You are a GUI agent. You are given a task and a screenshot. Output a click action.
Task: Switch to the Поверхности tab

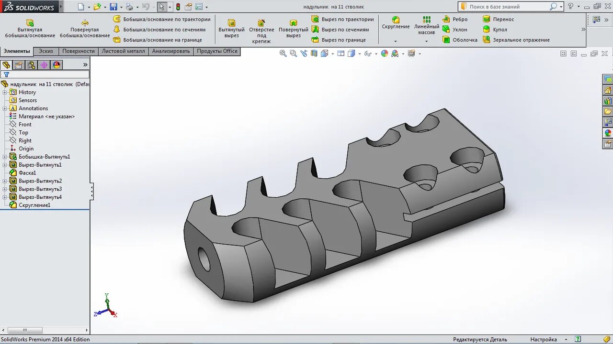[79, 51]
